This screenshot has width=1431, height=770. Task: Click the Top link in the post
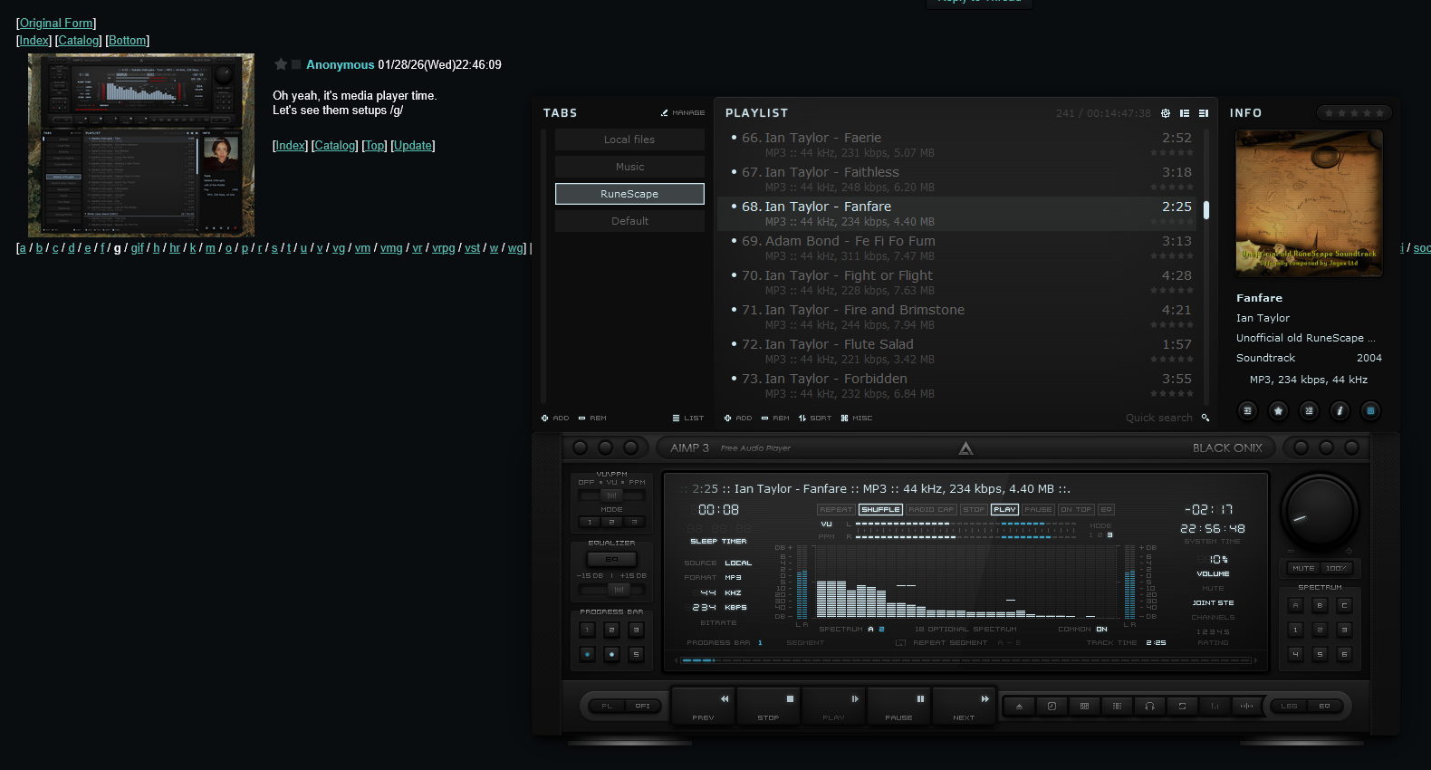[x=374, y=145]
